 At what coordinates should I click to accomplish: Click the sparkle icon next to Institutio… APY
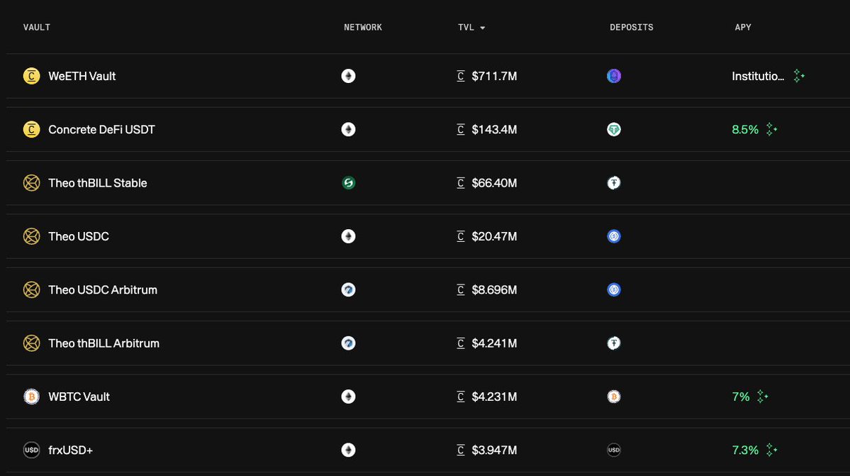798,76
